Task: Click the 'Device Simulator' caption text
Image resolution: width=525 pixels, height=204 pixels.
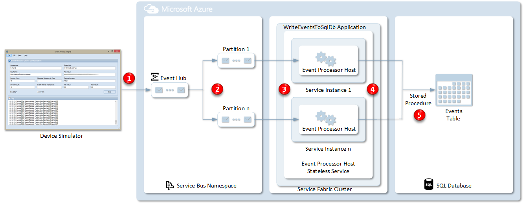Action: click(61, 136)
